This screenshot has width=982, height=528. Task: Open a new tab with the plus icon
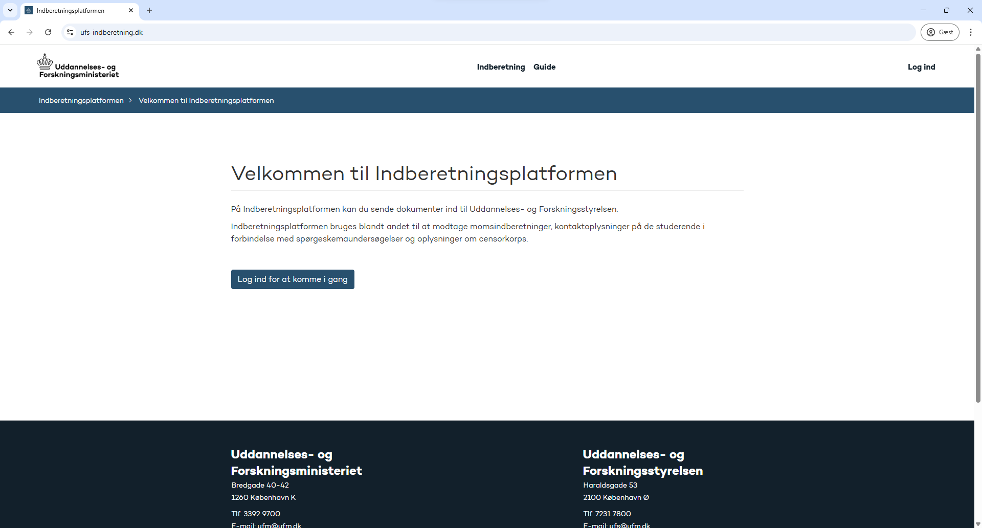pos(149,10)
